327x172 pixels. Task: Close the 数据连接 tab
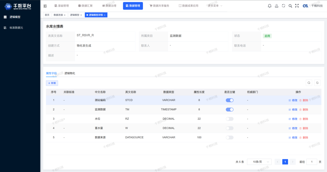65,15
